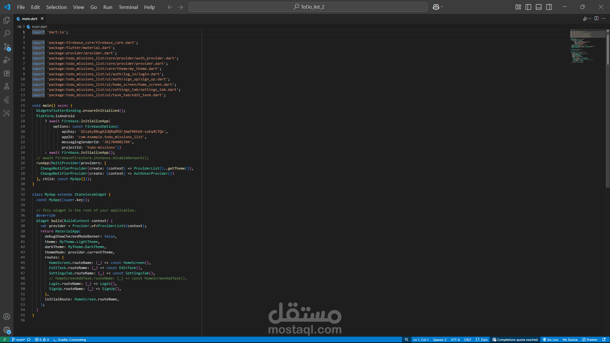Toggle the secondary side bar layout button
610x343 pixels.
click(549, 7)
